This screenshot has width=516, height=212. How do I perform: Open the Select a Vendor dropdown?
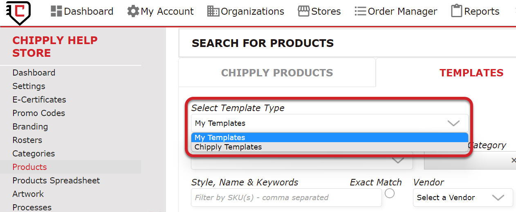click(x=463, y=197)
